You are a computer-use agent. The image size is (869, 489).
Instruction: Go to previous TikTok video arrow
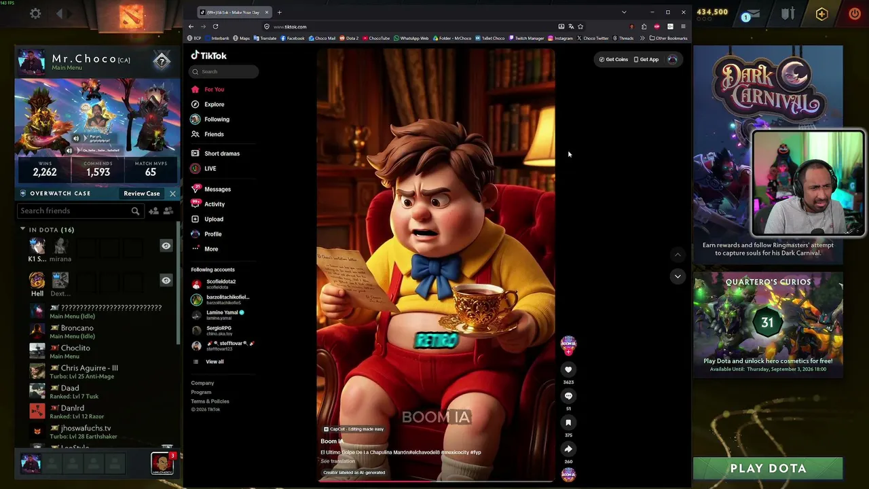coord(678,255)
